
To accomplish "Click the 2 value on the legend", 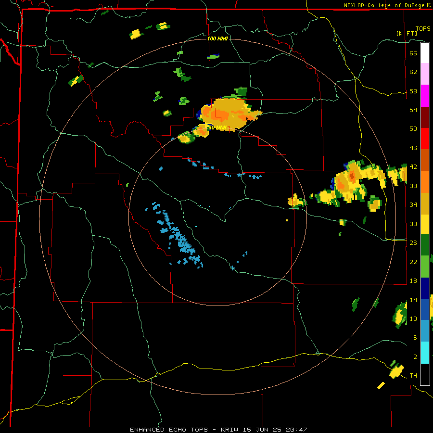I will coord(415,357).
